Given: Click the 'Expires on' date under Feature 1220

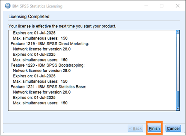Looking at the screenshot, I should (34, 76).
